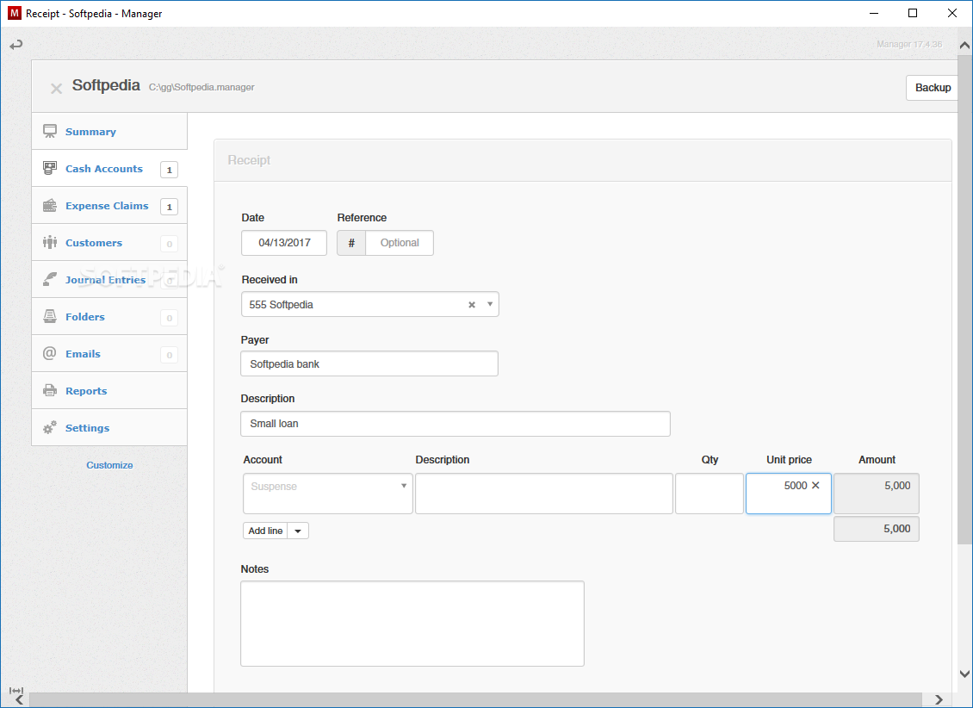Screen dimensions: 973x708
Task: Click the sidebar width toggle icon at bottom left
Action: 16,691
